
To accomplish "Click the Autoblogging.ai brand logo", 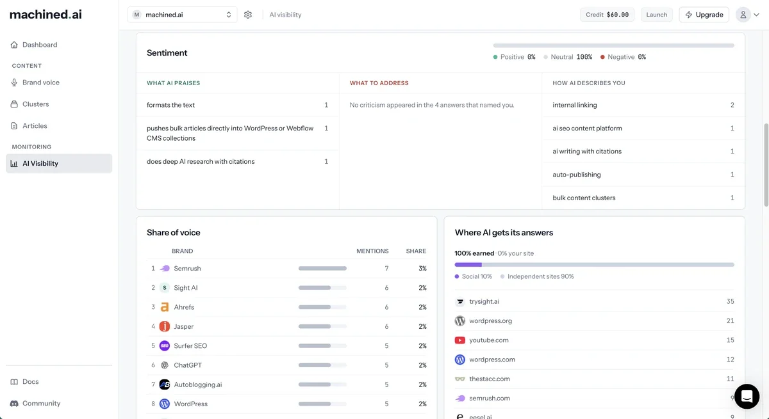I will point(165,384).
